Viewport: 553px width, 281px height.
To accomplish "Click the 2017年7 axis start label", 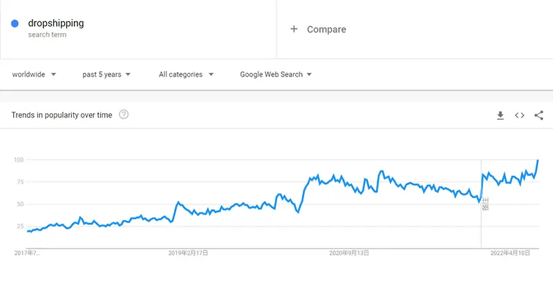I will (27, 253).
